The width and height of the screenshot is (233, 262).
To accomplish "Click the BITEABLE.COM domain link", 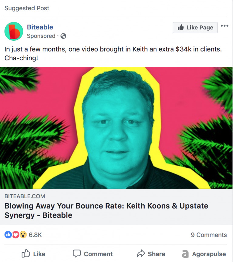I will pyautogui.click(x=25, y=196).
